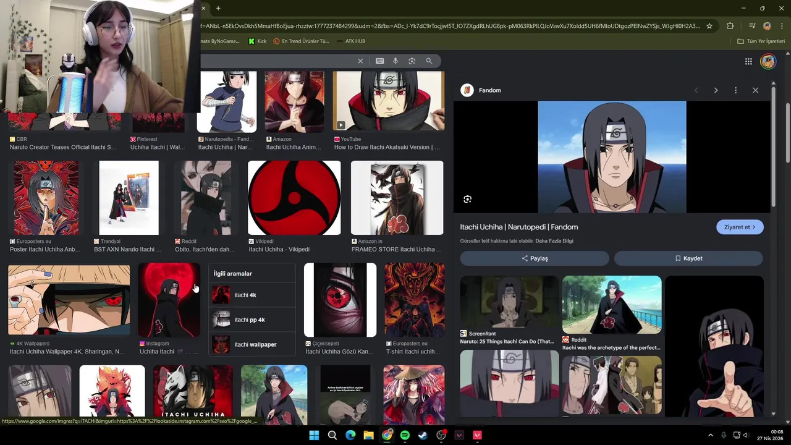Bookmark this page with the star icon
The height and width of the screenshot is (445, 791).
(x=709, y=26)
